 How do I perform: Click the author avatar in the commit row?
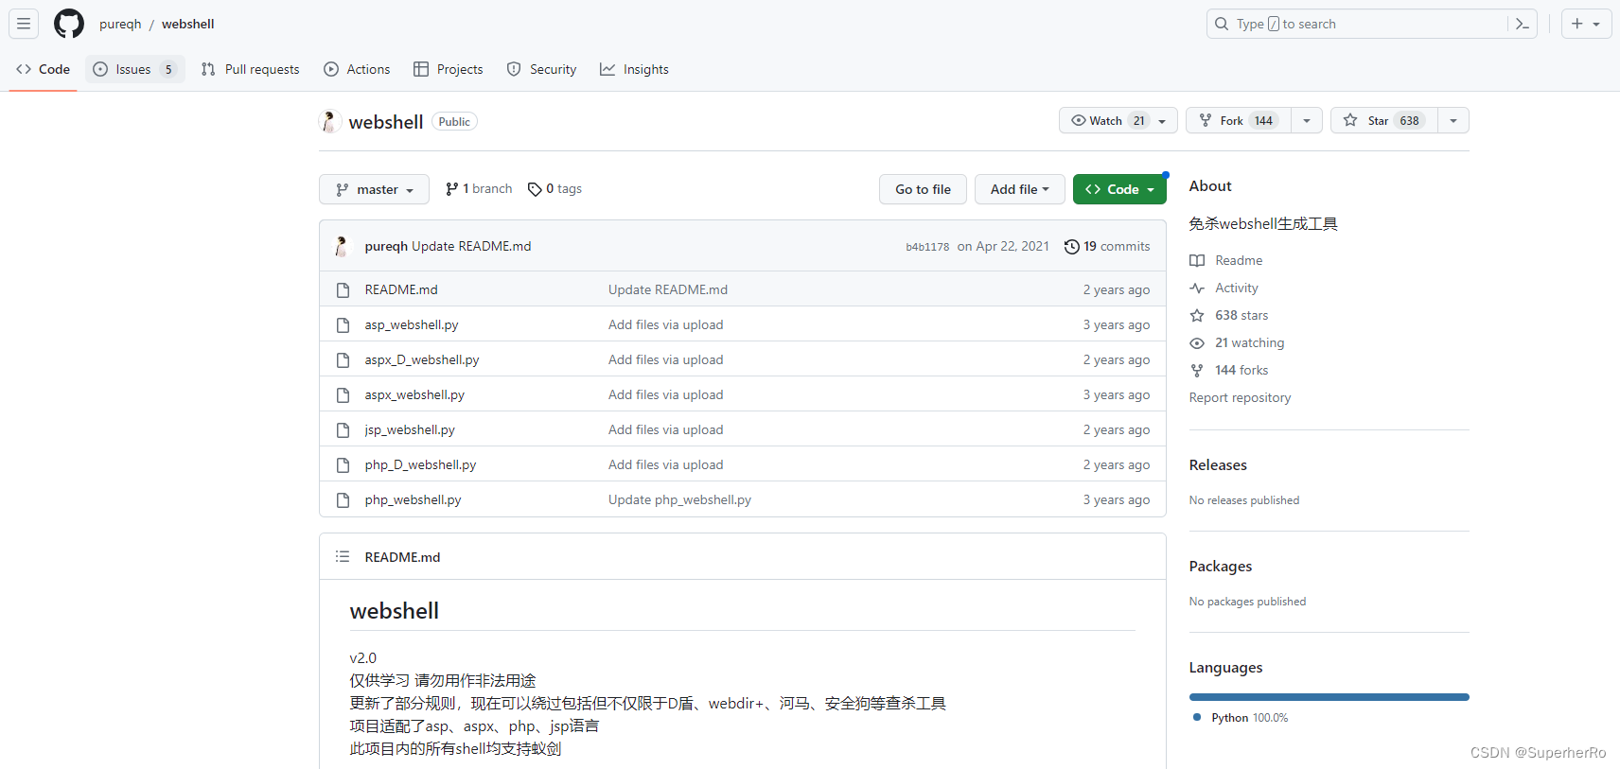point(343,247)
